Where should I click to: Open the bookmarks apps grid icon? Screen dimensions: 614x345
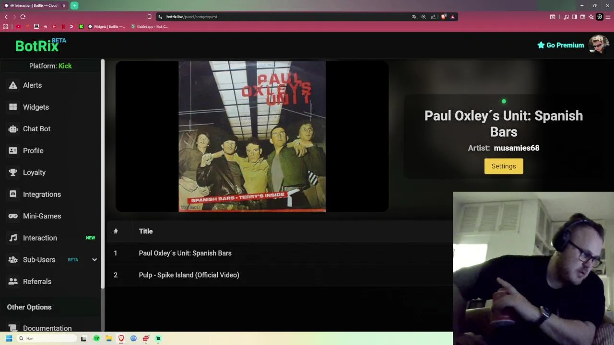click(x=6, y=26)
